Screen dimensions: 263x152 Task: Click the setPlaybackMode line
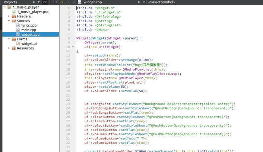pos(133,74)
